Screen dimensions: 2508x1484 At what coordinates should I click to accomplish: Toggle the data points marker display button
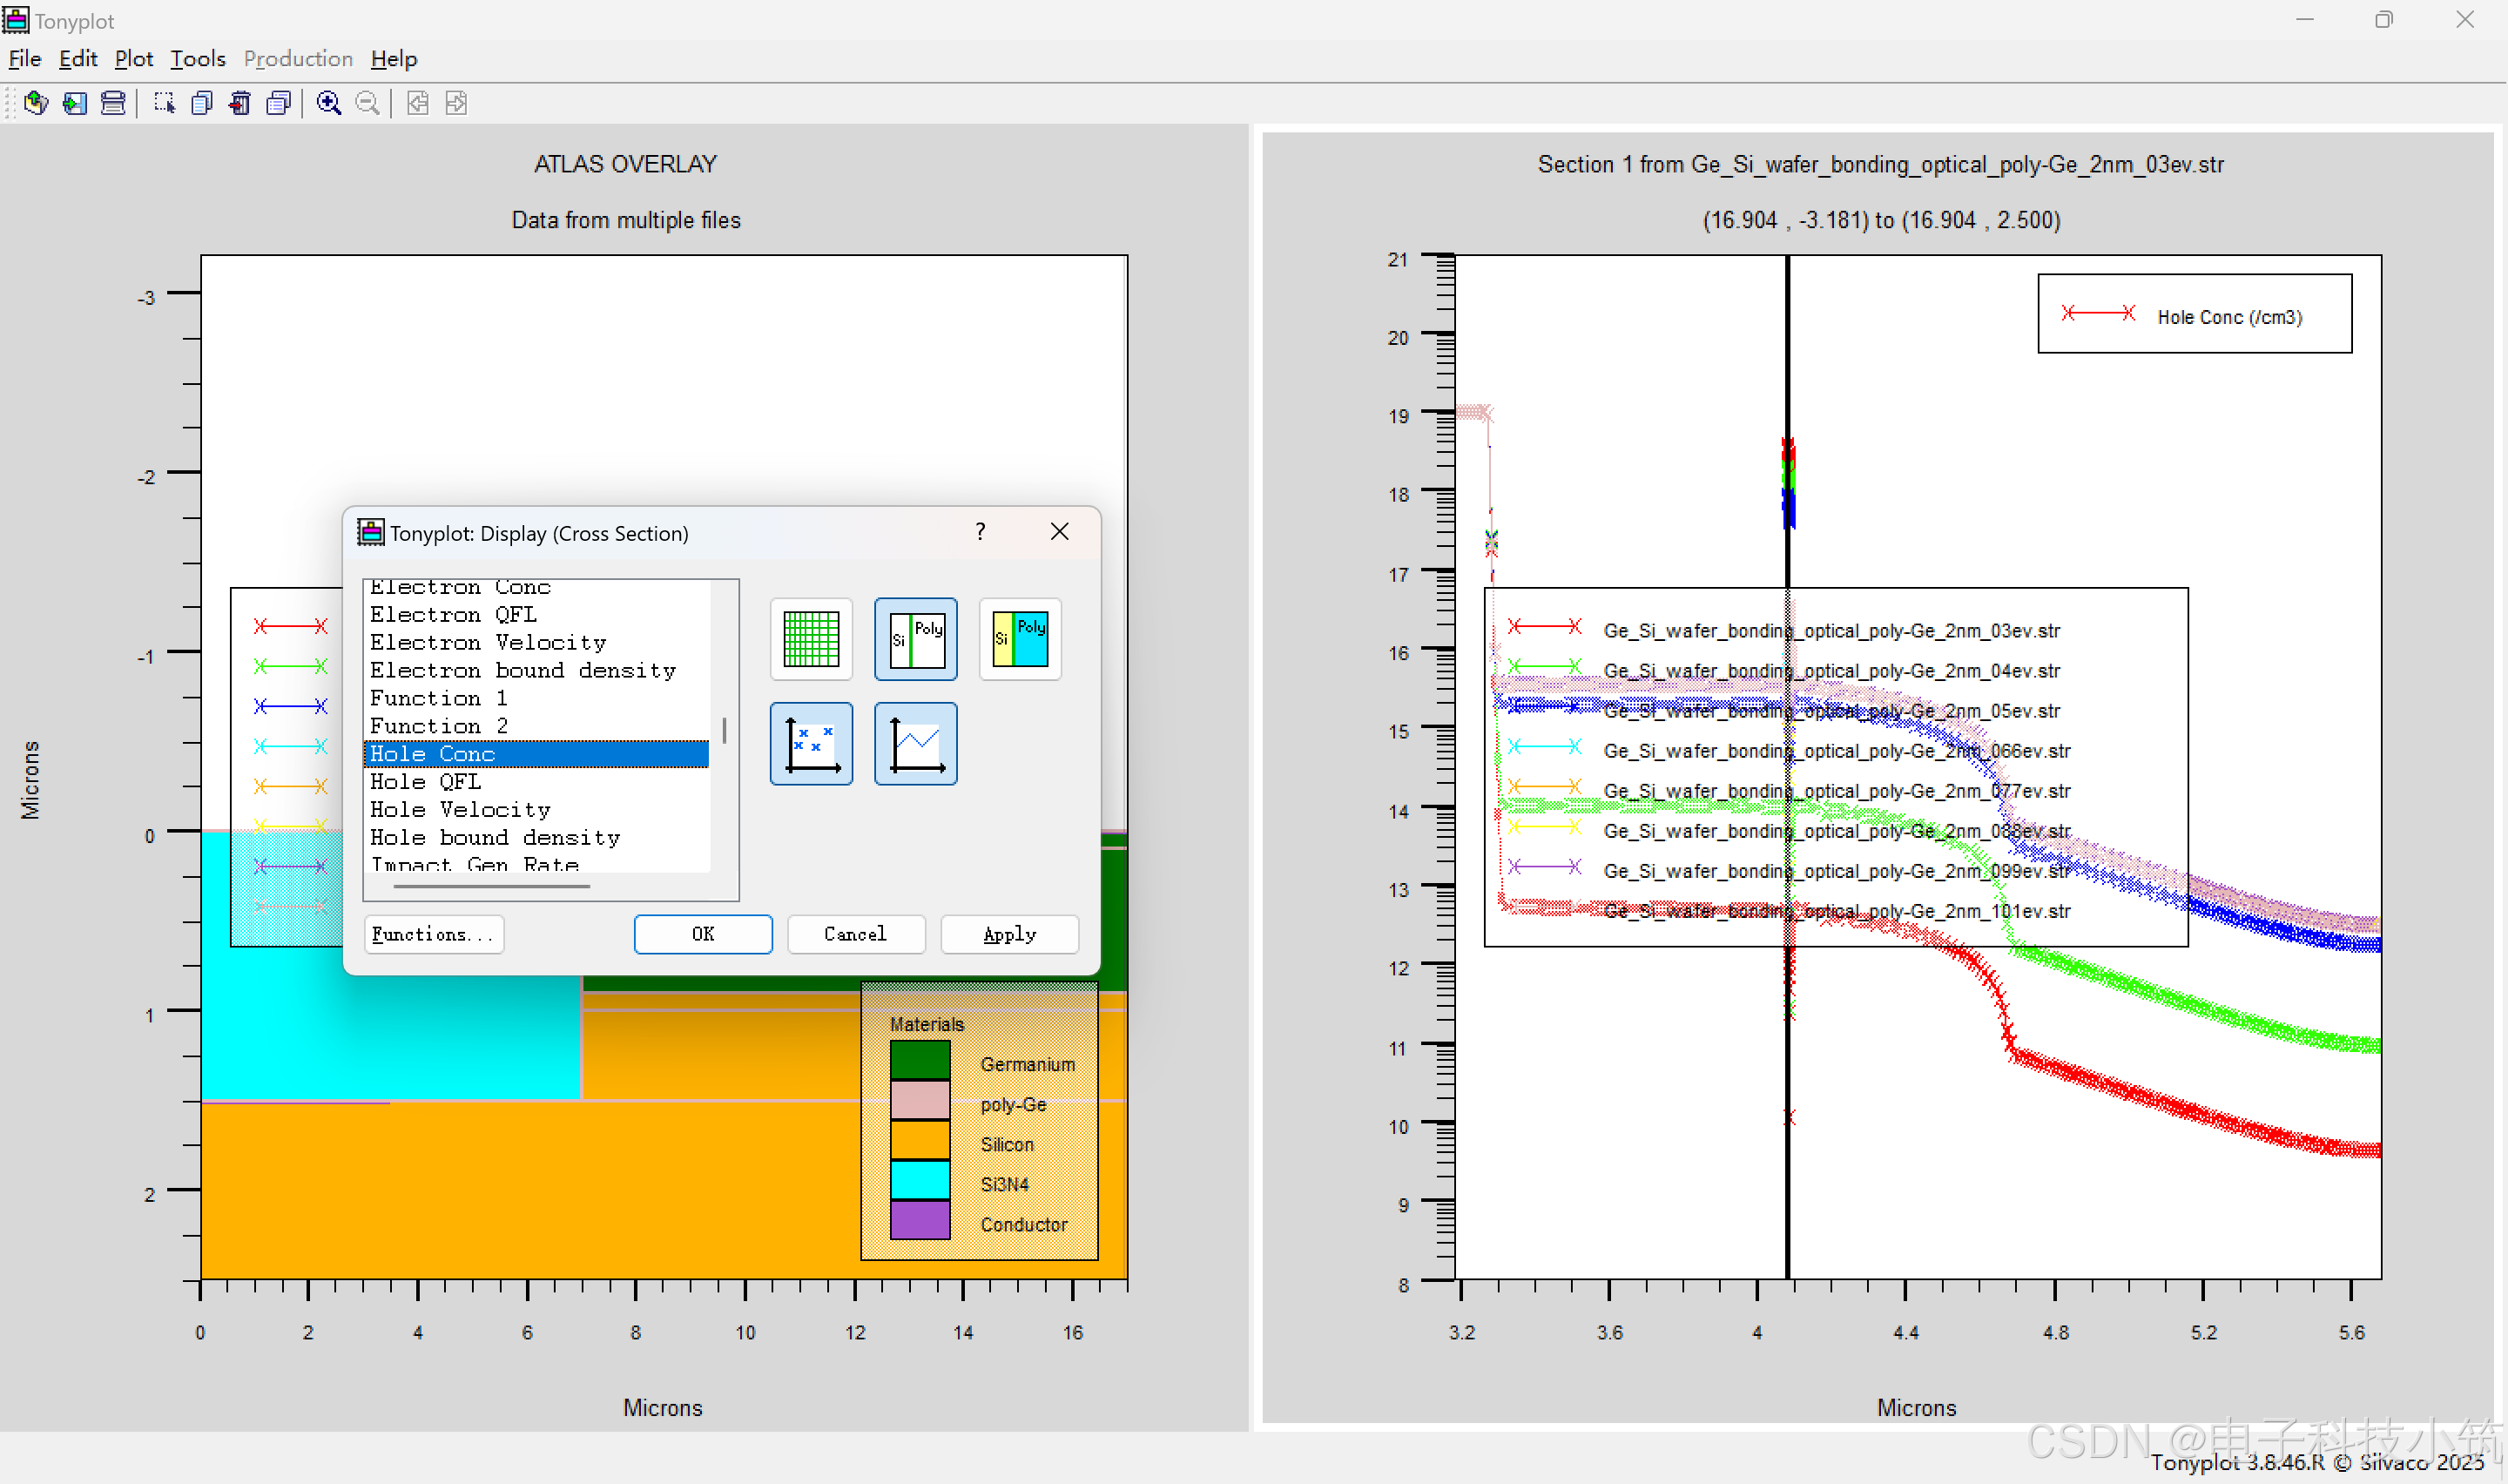(x=811, y=744)
